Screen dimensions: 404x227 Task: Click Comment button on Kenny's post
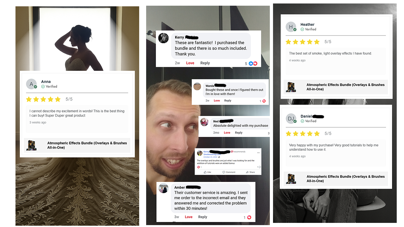tap(229, 172)
